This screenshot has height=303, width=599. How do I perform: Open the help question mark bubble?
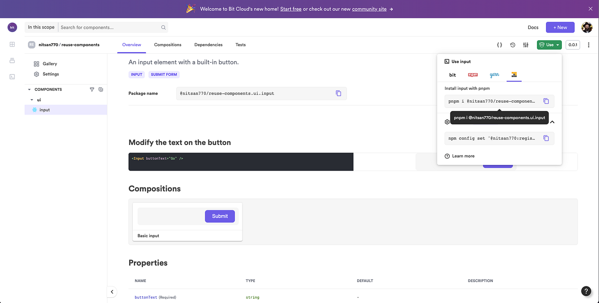pyautogui.click(x=586, y=291)
